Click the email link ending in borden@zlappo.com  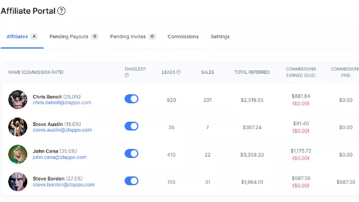[63, 185]
